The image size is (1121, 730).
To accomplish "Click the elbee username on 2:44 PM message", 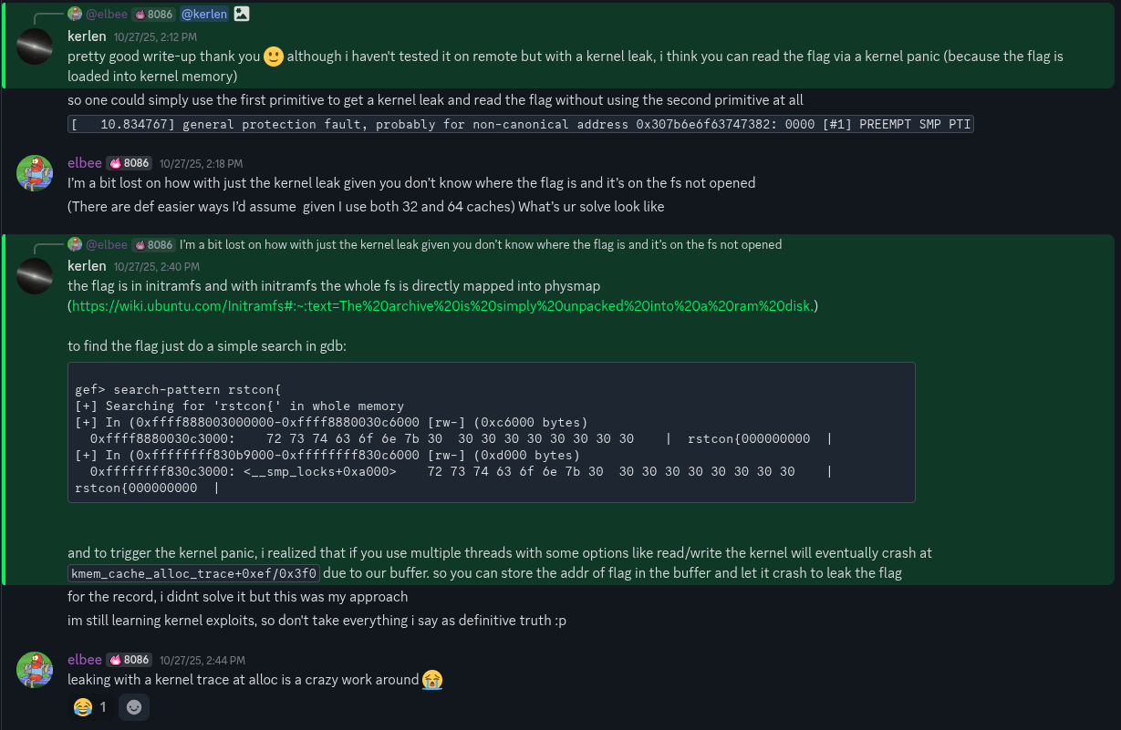I will point(85,660).
